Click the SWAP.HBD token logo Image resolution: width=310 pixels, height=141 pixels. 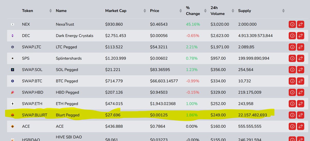coord(12,92)
